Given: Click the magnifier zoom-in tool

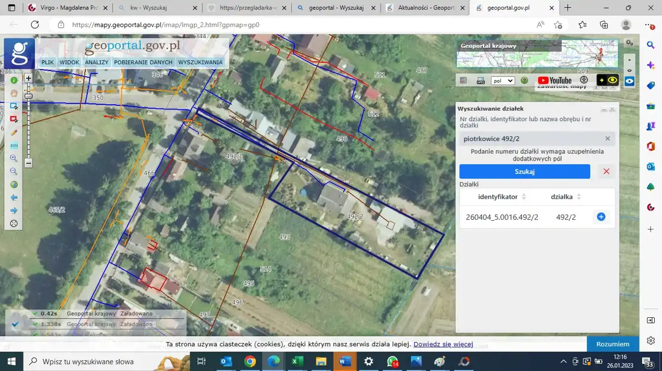Looking at the screenshot, I should click(14, 158).
